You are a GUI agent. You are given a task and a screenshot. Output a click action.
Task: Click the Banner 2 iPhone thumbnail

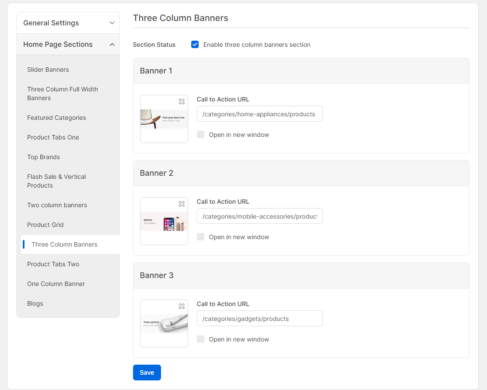pos(164,222)
